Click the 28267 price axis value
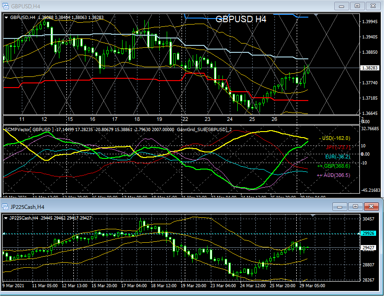Image resolution: width=384 pixels, height=296 pixels. 369,280
